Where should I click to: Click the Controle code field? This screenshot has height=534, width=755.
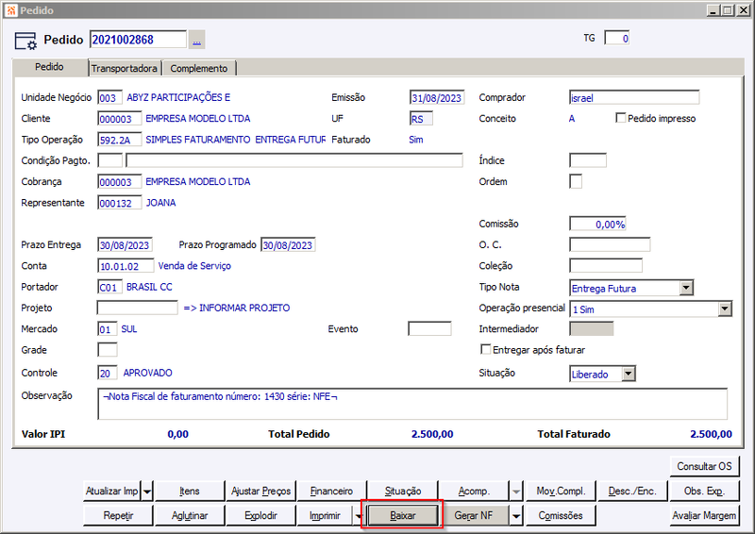(x=108, y=373)
